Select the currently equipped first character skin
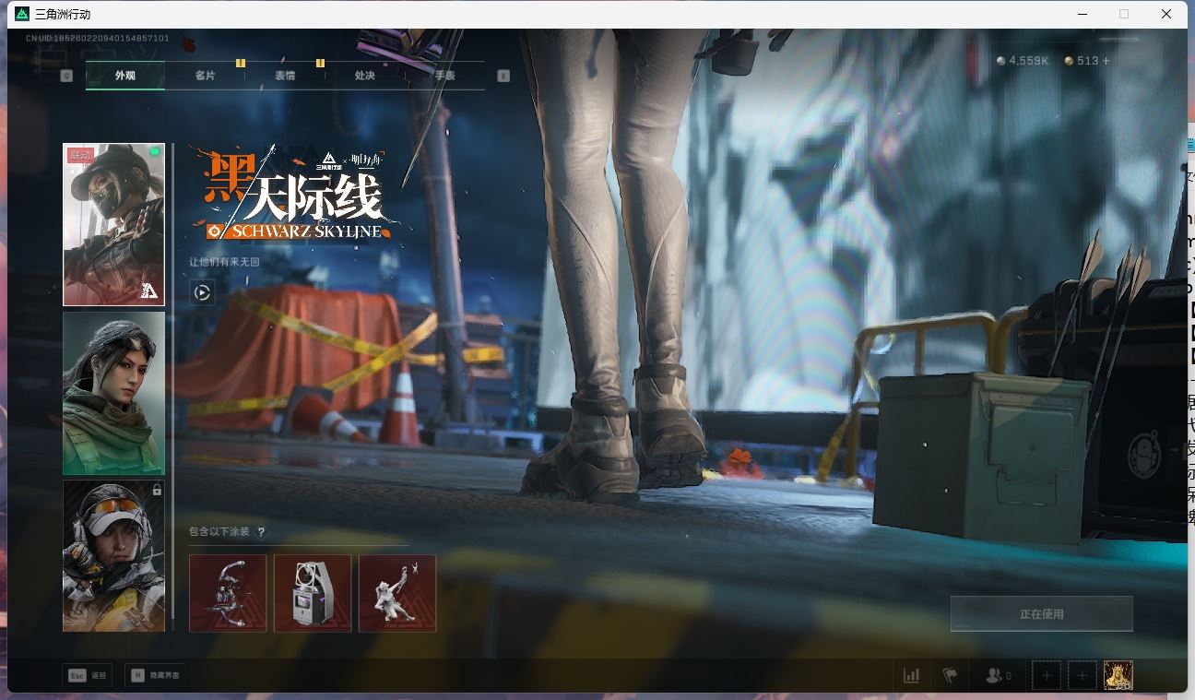The image size is (1195, 700). [113, 223]
